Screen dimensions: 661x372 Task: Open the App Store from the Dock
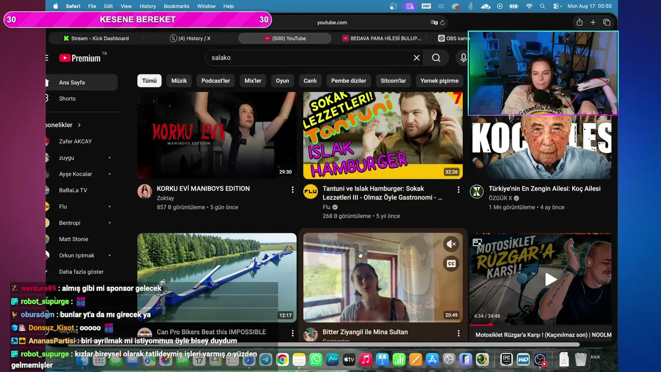(x=432, y=360)
